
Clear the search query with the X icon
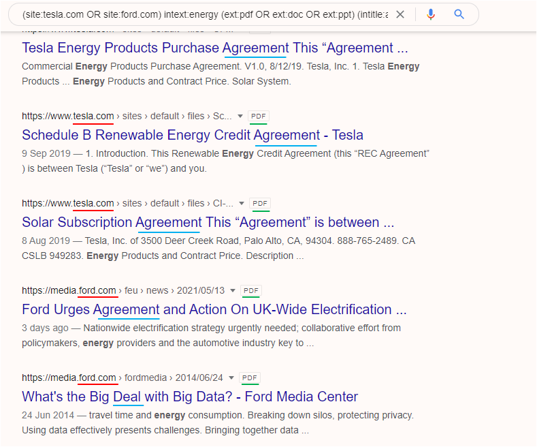[400, 14]
